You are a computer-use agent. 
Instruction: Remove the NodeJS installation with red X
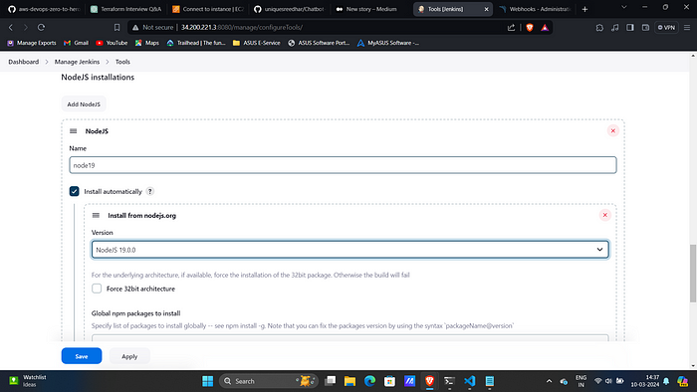coord(613,131)
